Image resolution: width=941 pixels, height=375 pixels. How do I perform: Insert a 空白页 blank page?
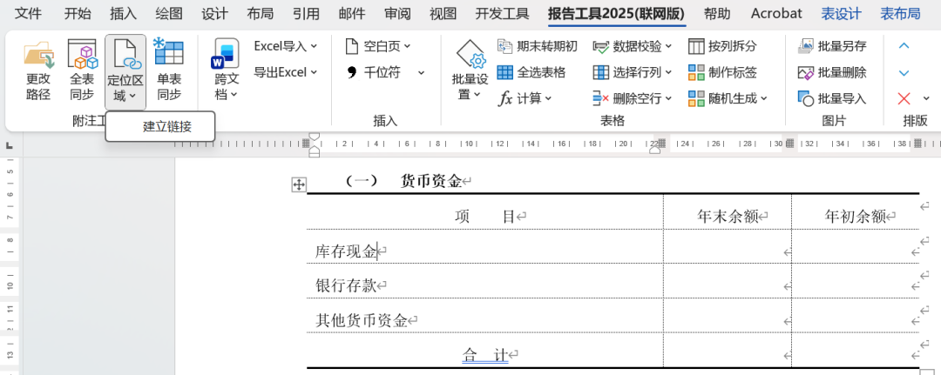(378, 46)
